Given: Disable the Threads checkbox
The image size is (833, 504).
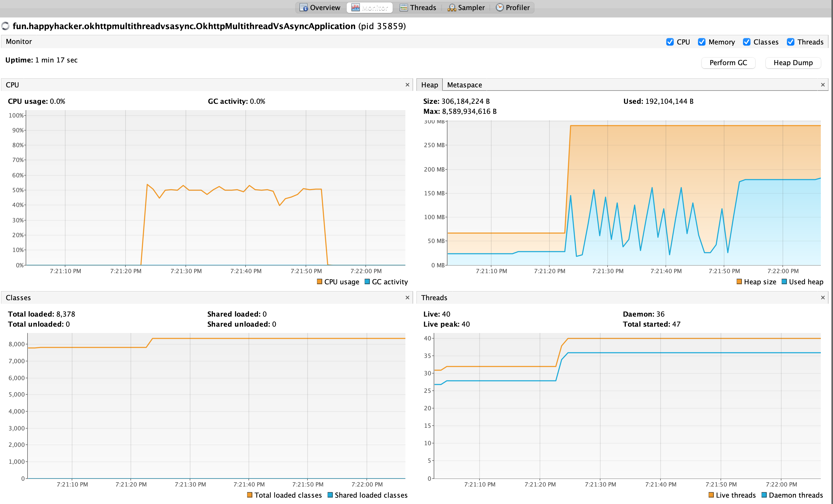Looking at the screenshot, I should pyautogui.click(x=790, y=42).
